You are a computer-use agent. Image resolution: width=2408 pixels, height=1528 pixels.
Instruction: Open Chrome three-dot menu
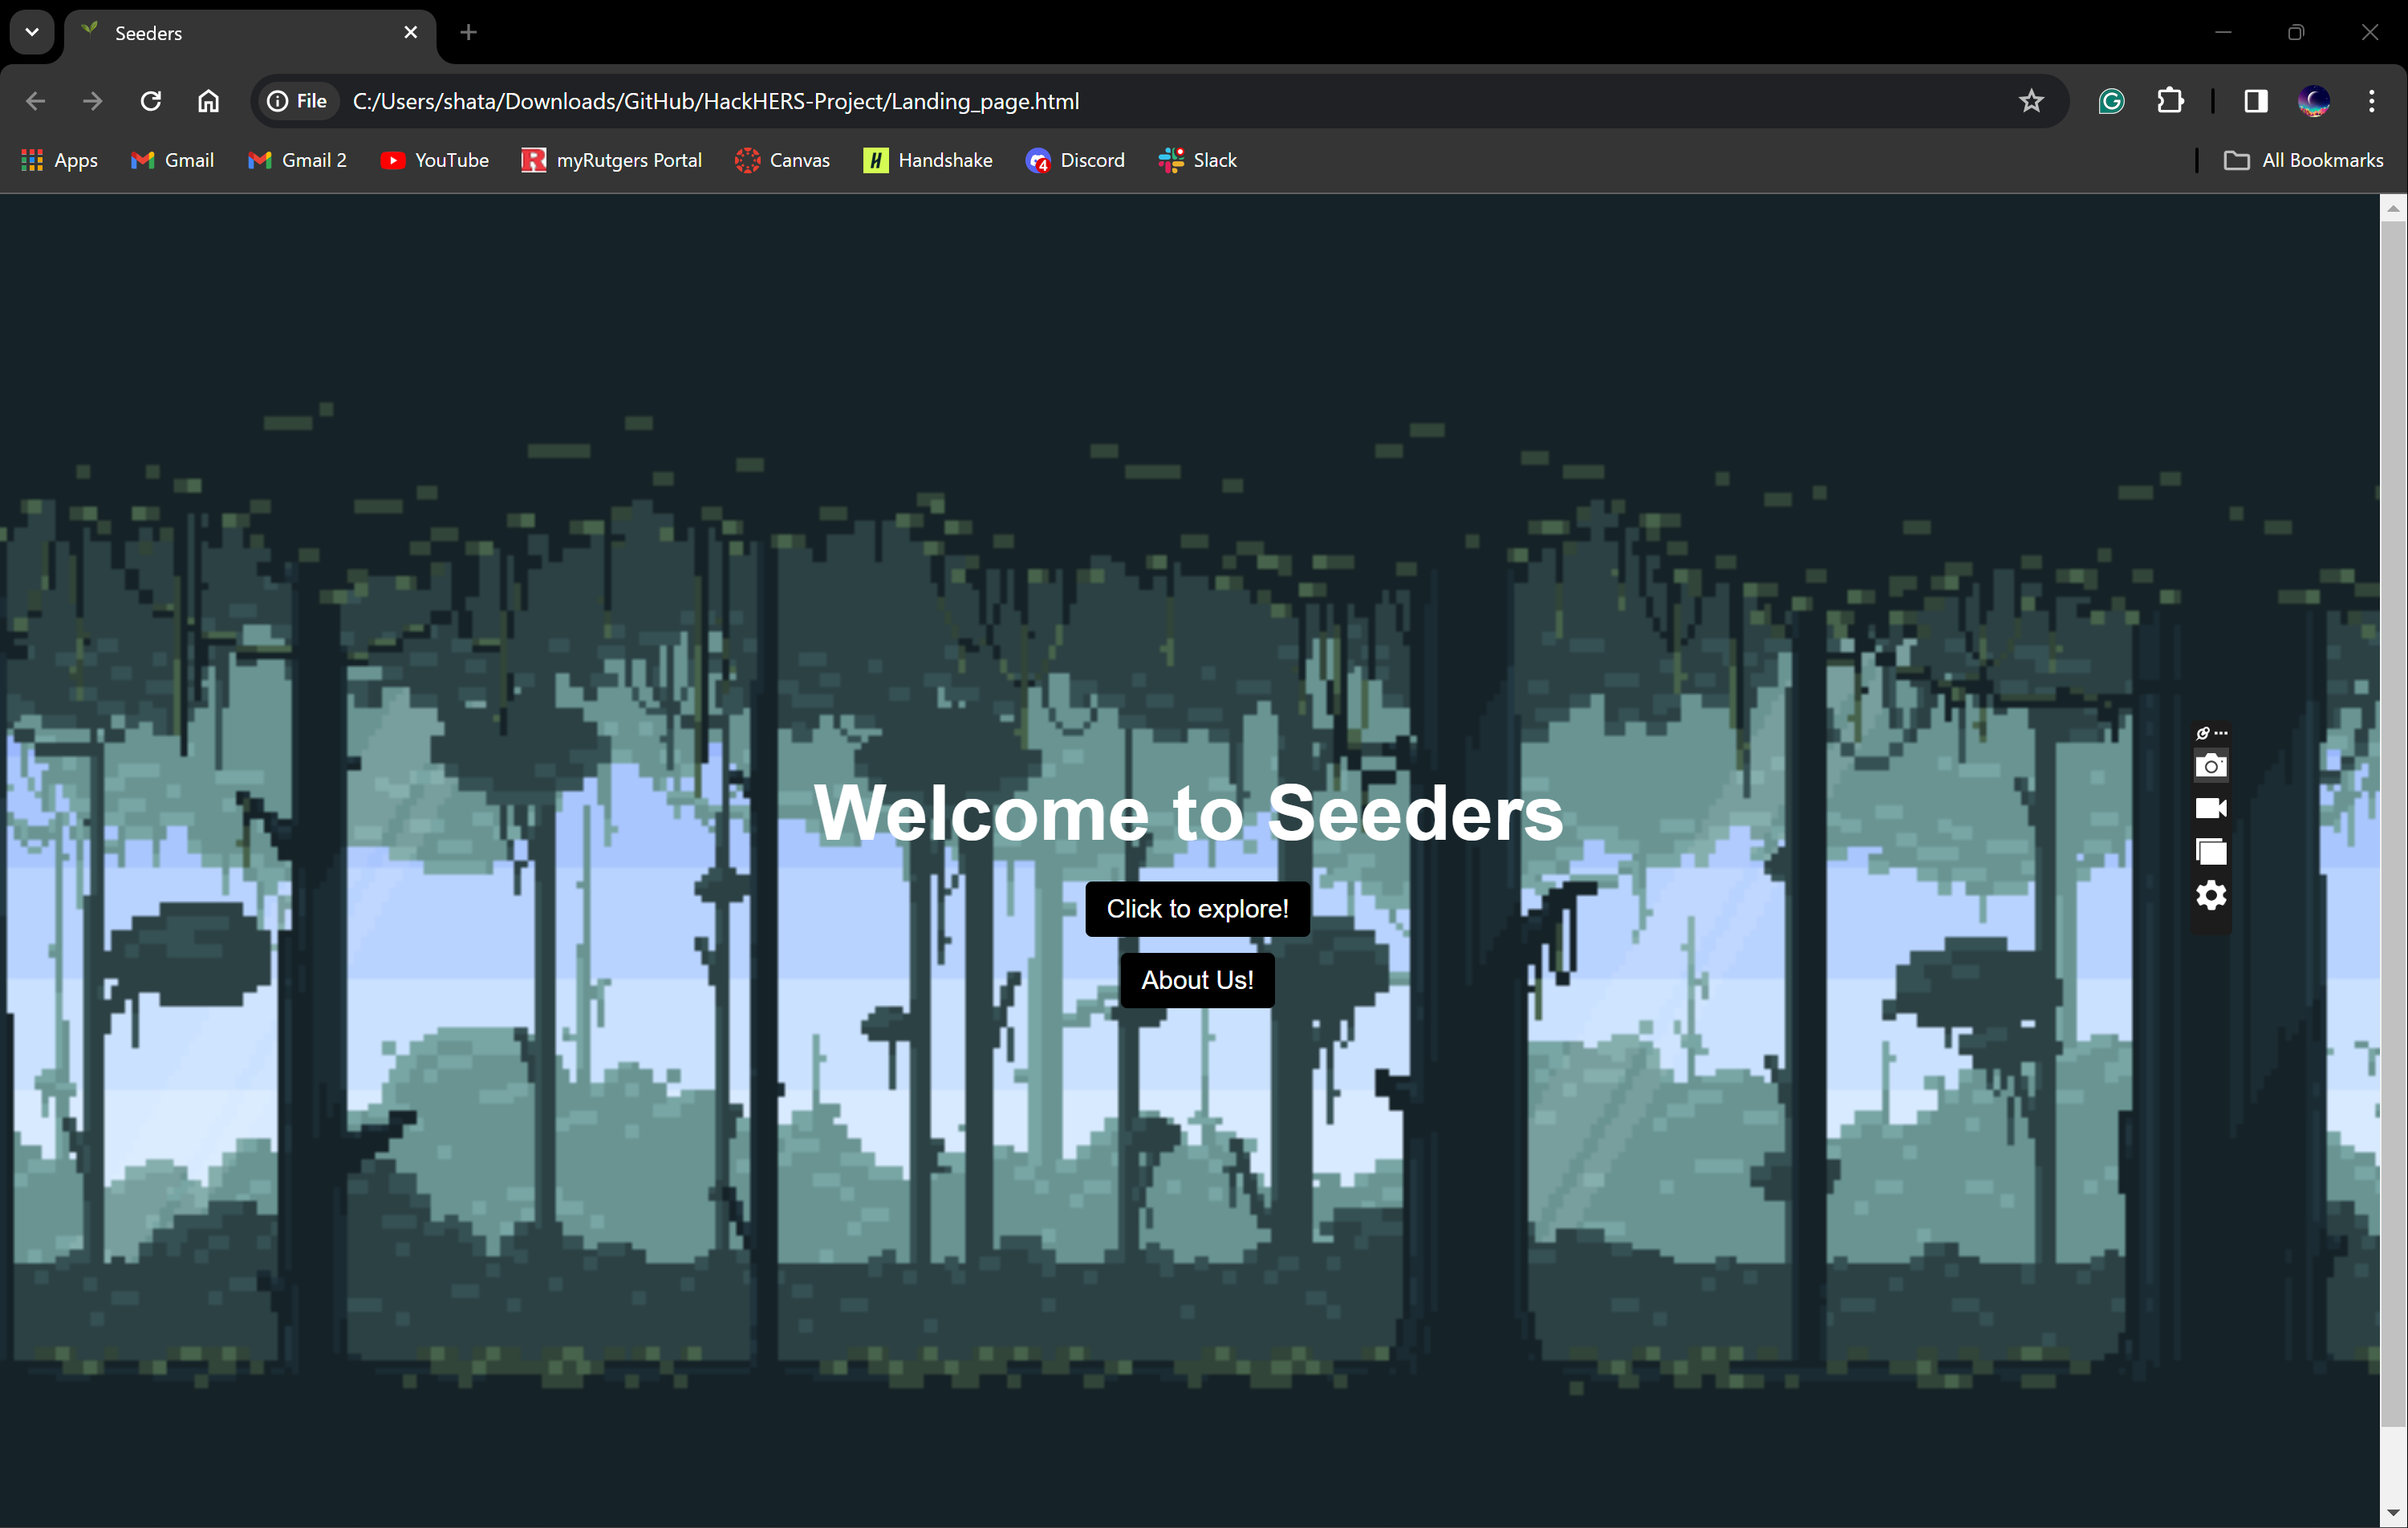coord(2372,101)
